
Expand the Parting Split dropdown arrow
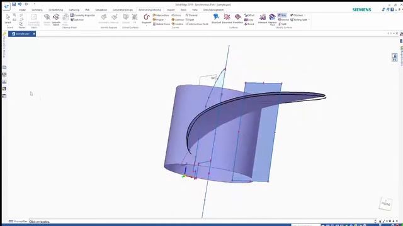(309, 19)
